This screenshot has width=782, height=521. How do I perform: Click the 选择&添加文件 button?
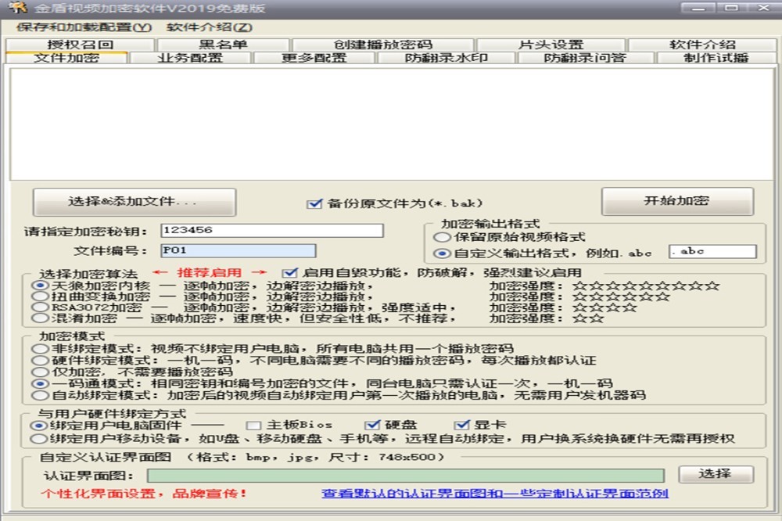click(x=134, y=202)
